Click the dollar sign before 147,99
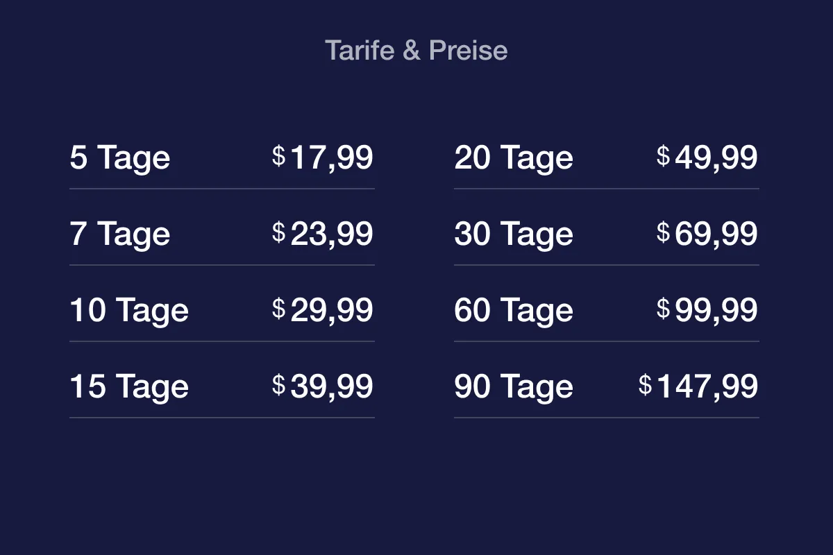 click(646, 385)
